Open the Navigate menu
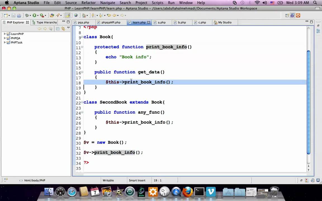Viewport: 322px width, 201px height. coord(108,3)
